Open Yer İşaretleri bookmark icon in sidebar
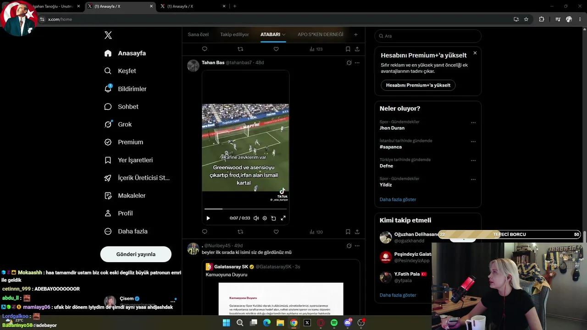 pos(108,160)
